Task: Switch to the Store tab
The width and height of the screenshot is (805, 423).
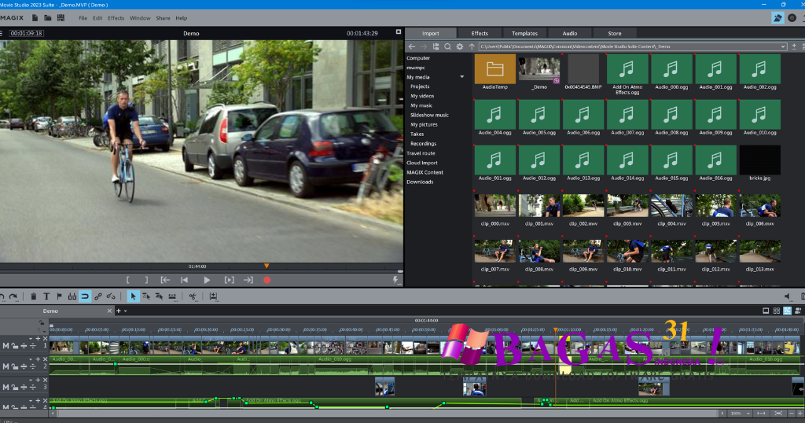Action: click(615, 33)
